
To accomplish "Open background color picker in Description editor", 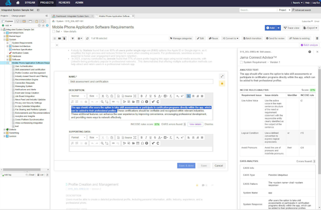I will 166,96.
